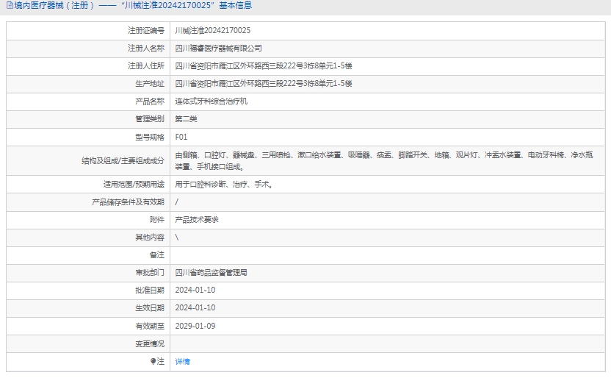Click the bullet icon beside 注

pos(153,362)
